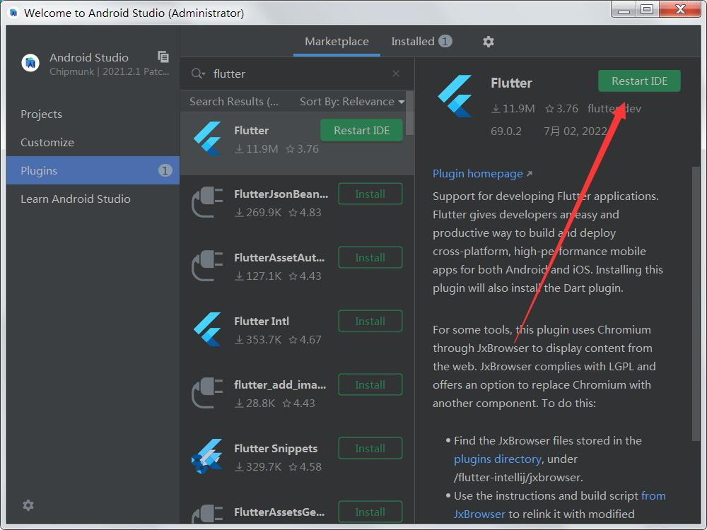Click Restart IDE in the Flutter list row
The width and height of the screenshot is (707, 530).
[361, 130]
